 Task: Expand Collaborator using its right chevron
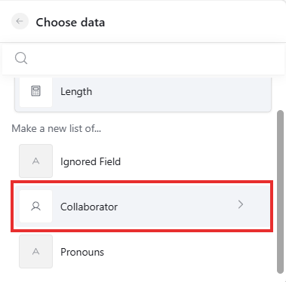tap(241, 204)
